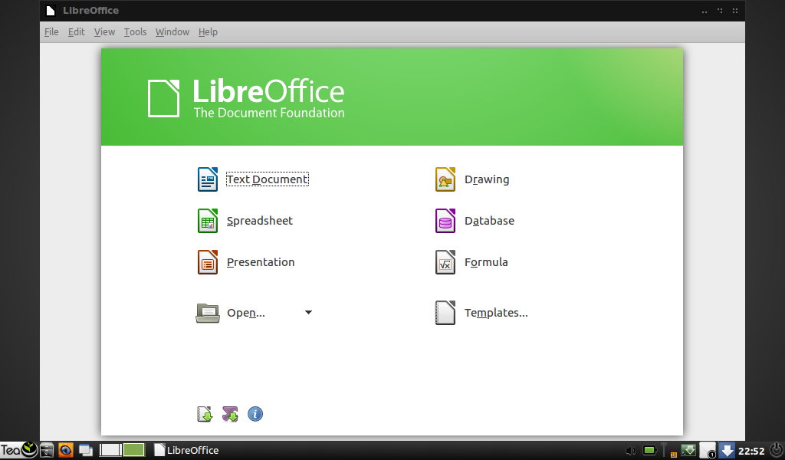
Task: Expand the Open recent documents dropdown arrow
Action: [308, 312]
